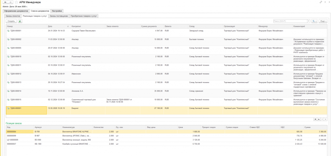
Task: Click the Комментарий column header
Action: point(310,26)
